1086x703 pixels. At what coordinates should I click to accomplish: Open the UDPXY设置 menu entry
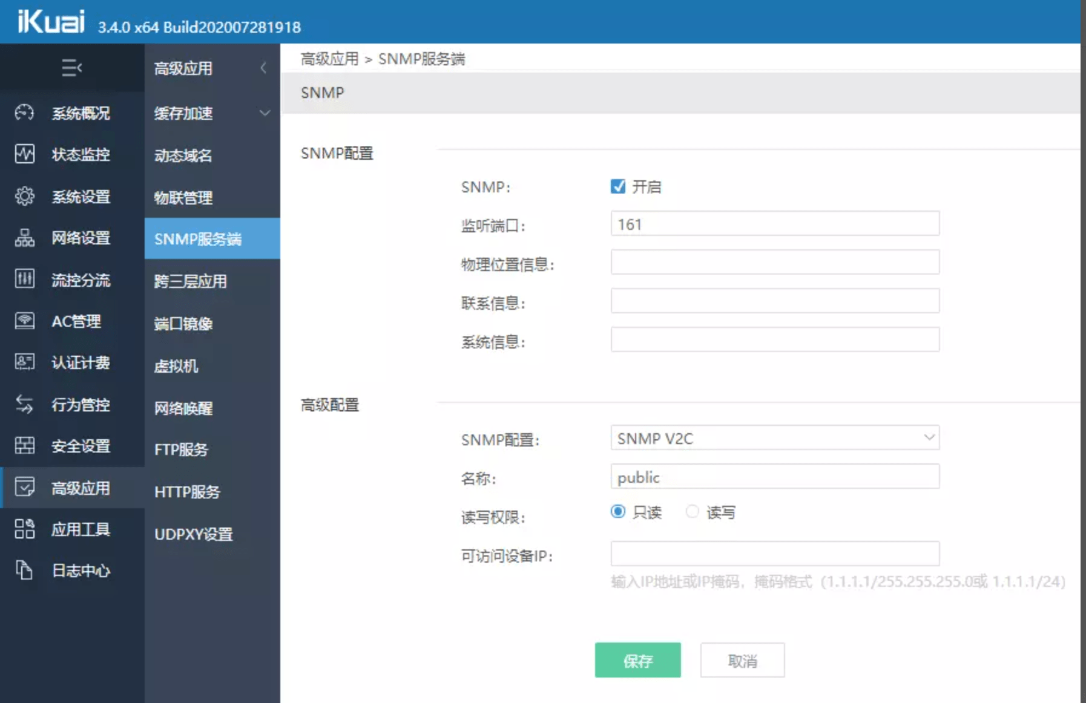pos(193,534)
